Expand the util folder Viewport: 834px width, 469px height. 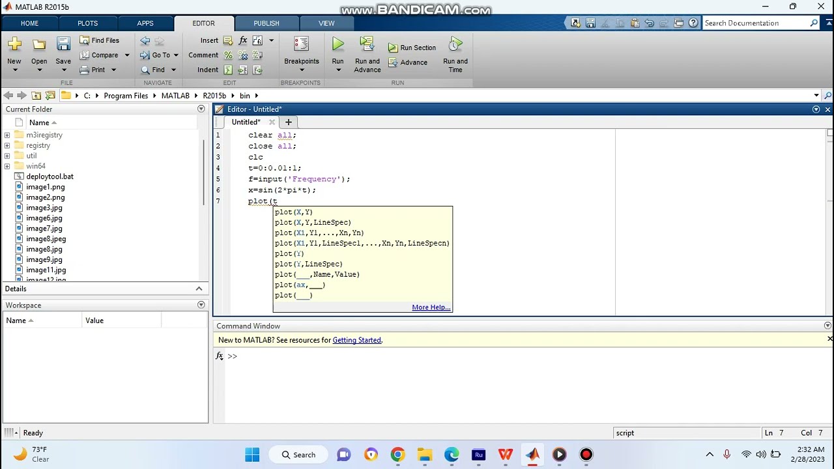(x=7, y=156)
